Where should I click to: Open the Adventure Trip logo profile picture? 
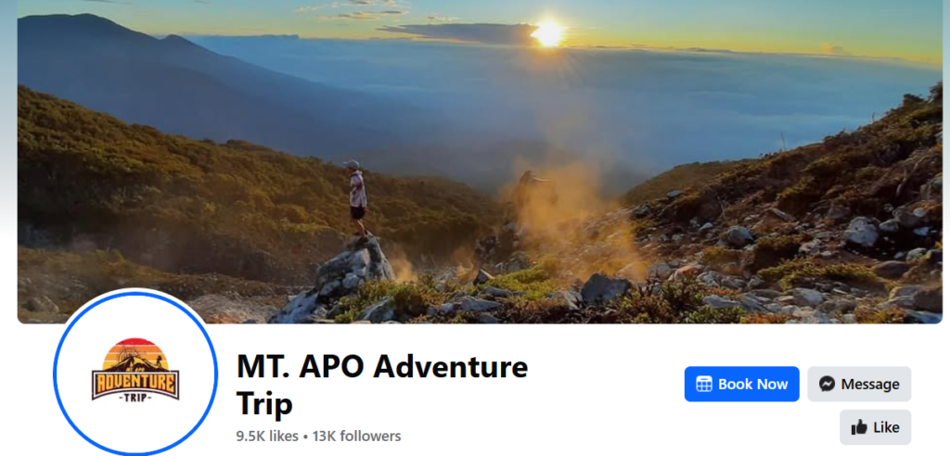coord(135,373)
